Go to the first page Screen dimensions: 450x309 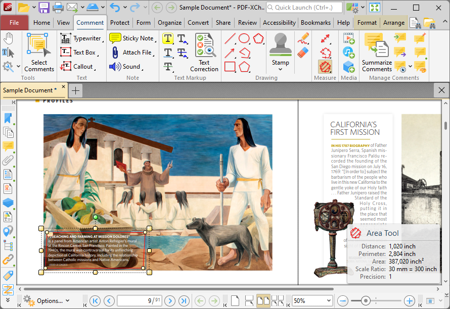click(x=95, y=301)
